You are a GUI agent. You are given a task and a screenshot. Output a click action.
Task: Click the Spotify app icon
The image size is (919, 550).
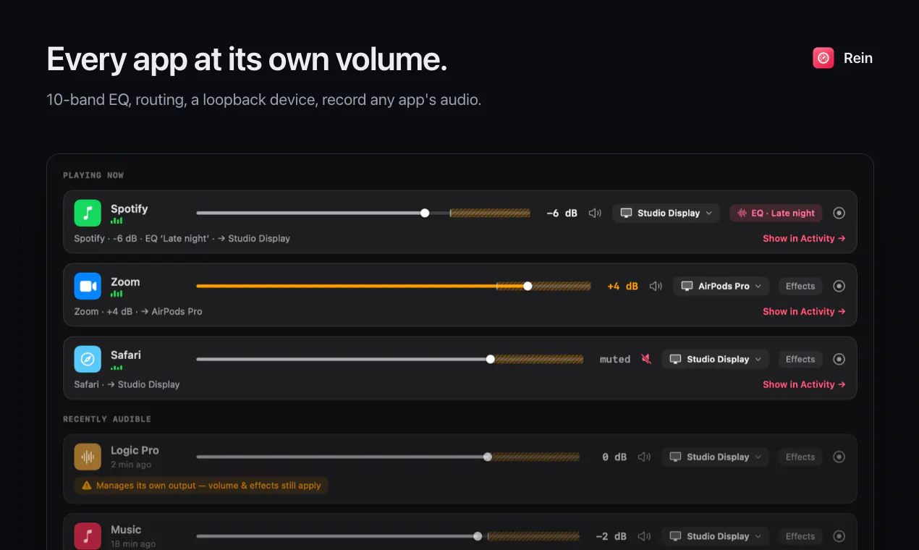point(88,213)
